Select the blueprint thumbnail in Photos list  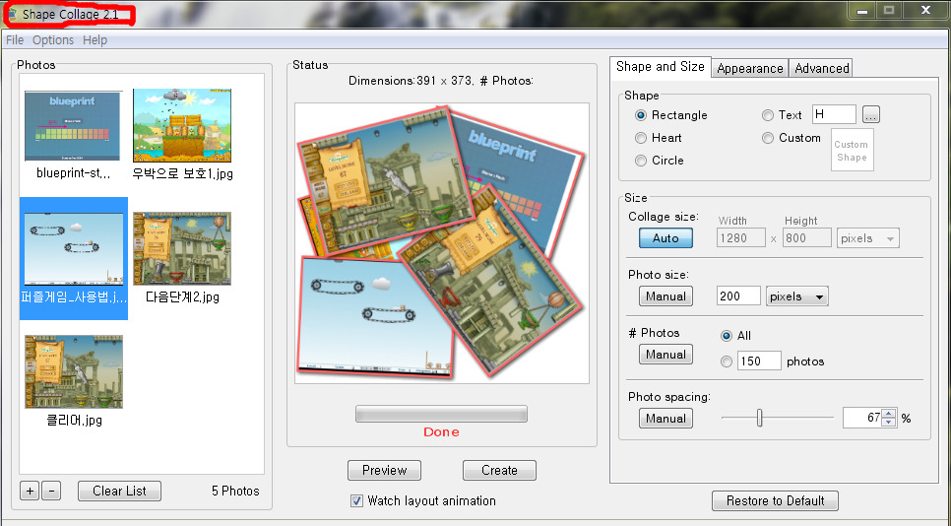73,127
